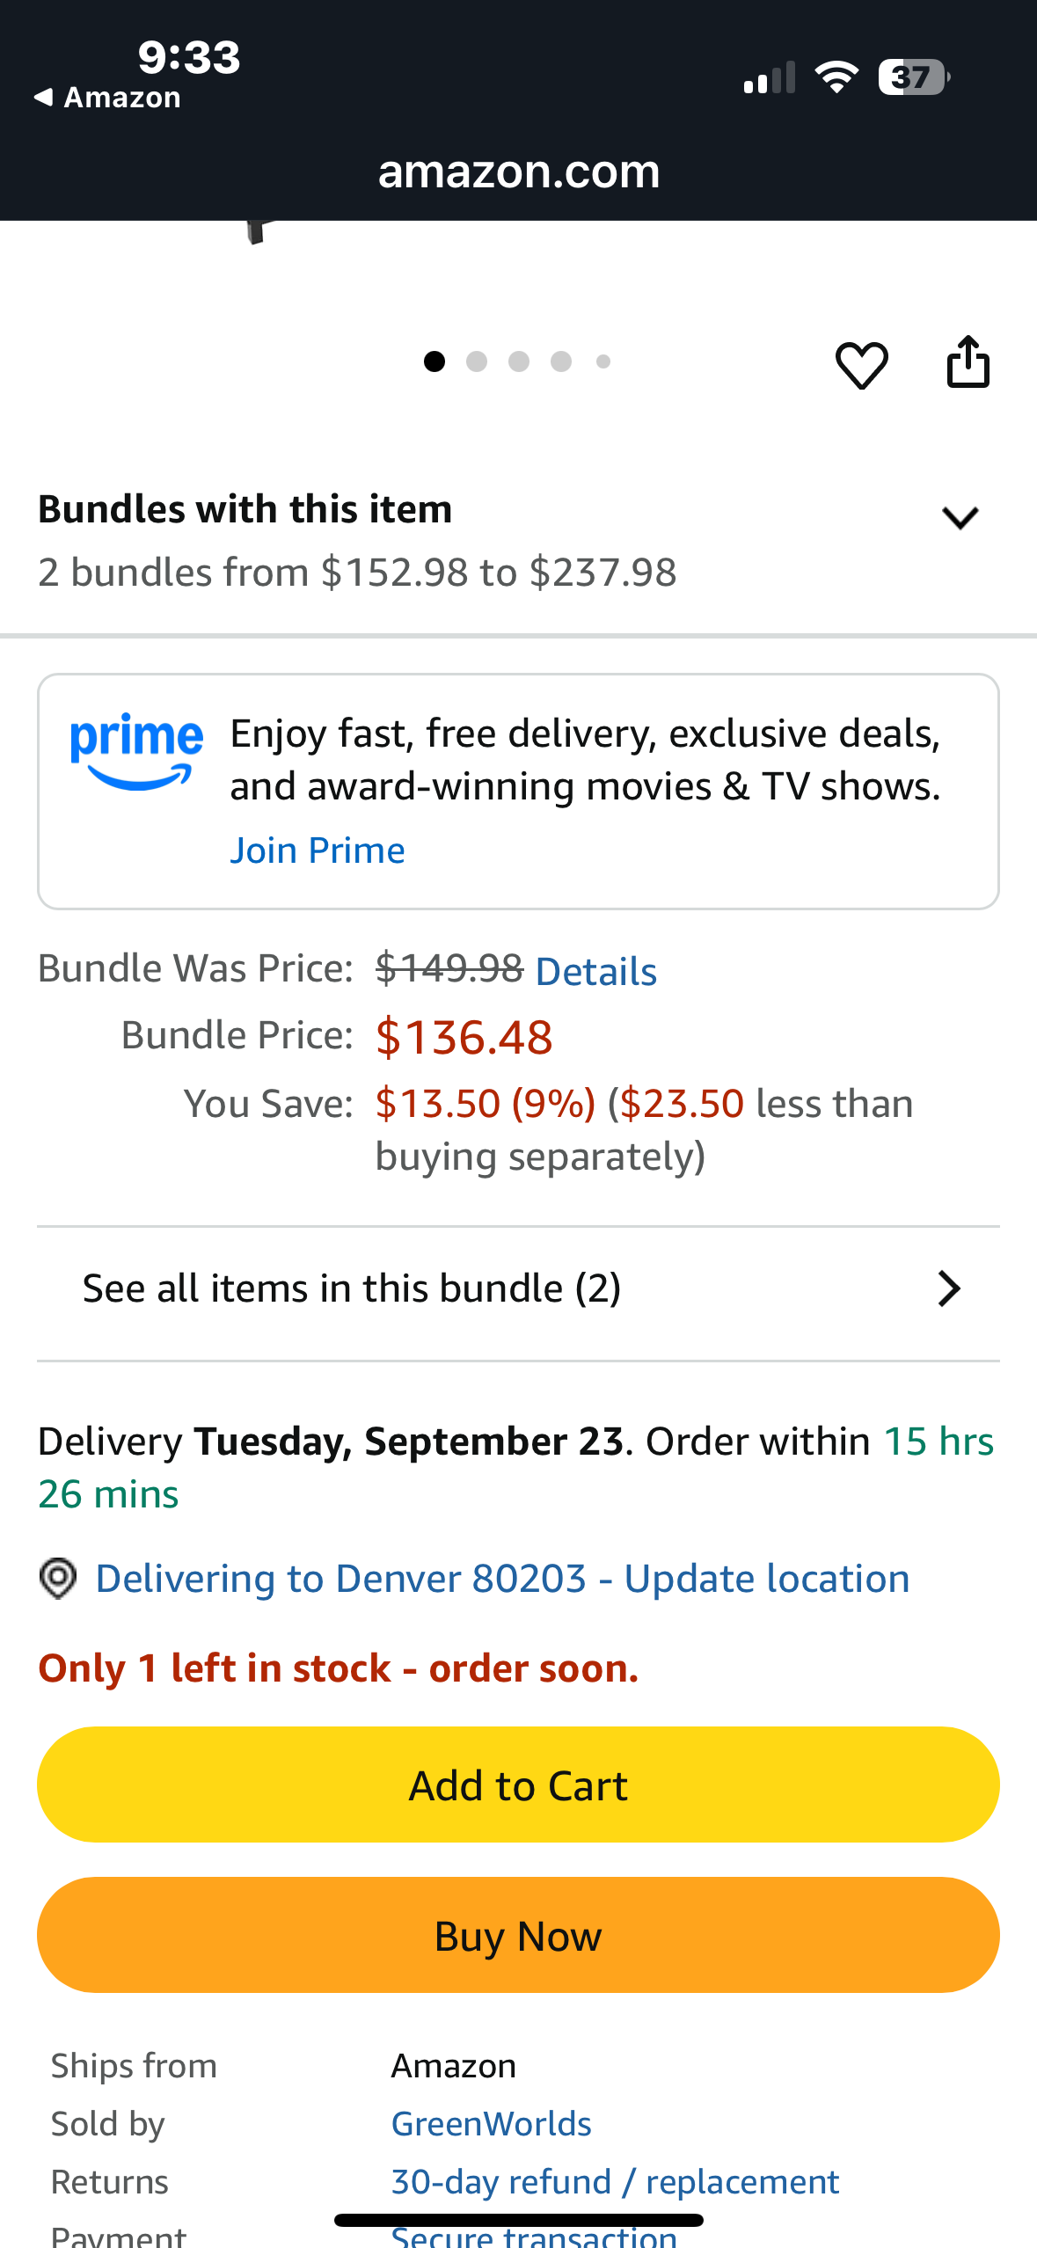Viewport: 1037px width, 2248px height.
Task: Tap the Wi-Fi status icon
Action: coord(836,77)
